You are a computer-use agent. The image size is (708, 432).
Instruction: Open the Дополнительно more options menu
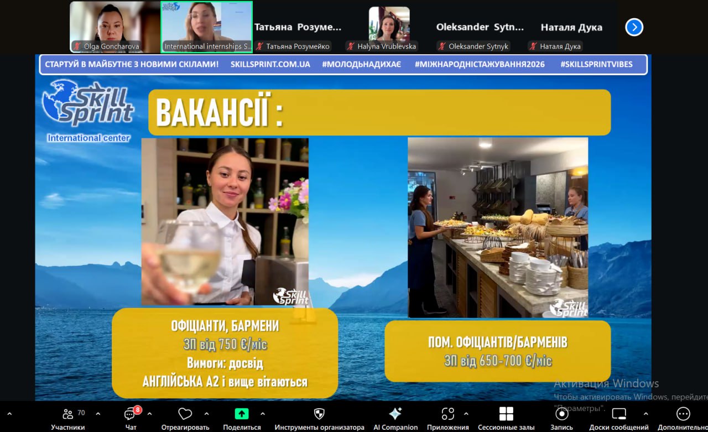pos(683,414)
